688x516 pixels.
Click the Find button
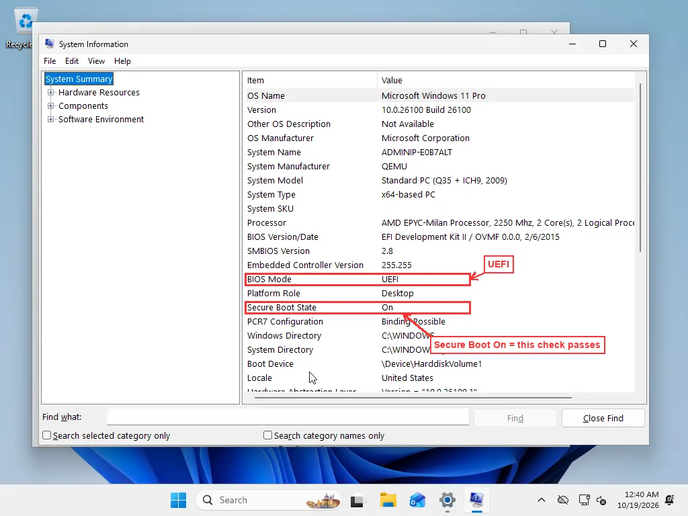pyautogui.click(x=515, y=418)
